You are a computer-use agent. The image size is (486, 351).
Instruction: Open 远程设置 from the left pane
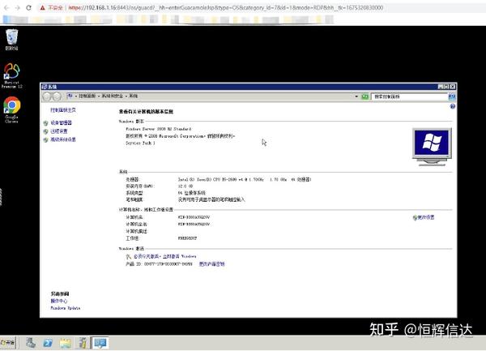point(59,131)
